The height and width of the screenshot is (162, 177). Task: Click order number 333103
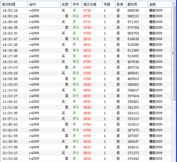(133, 119)
